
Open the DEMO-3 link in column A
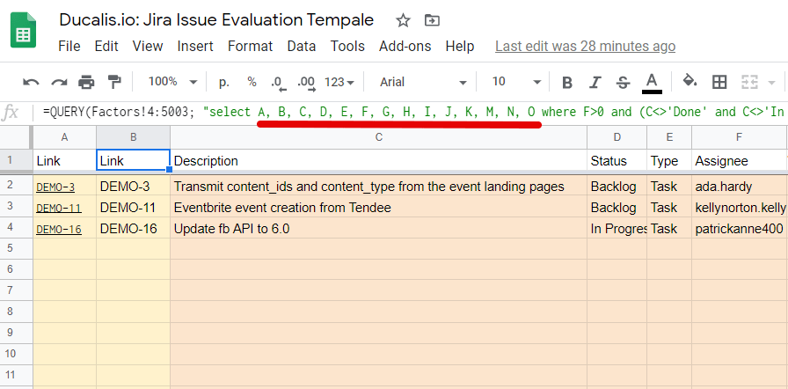tap(55, 187)
